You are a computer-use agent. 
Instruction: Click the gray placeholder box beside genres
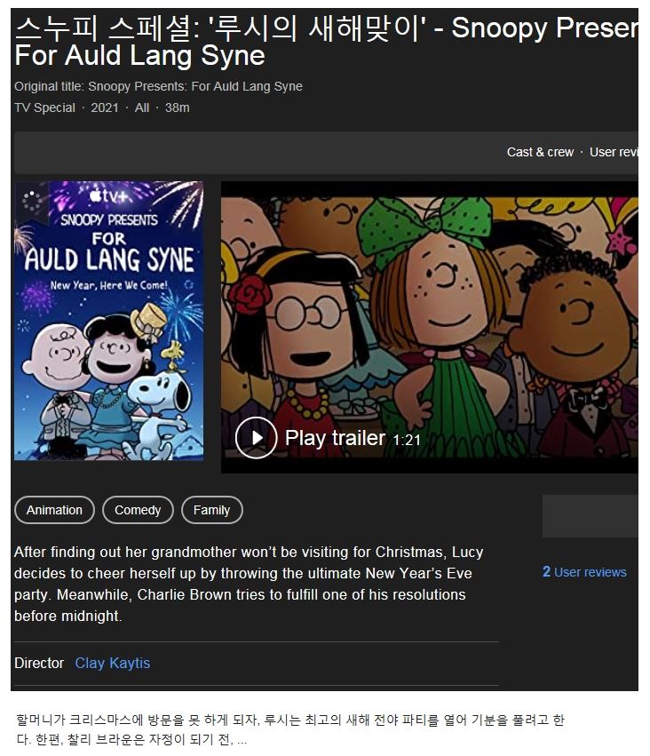click(591, 516)
